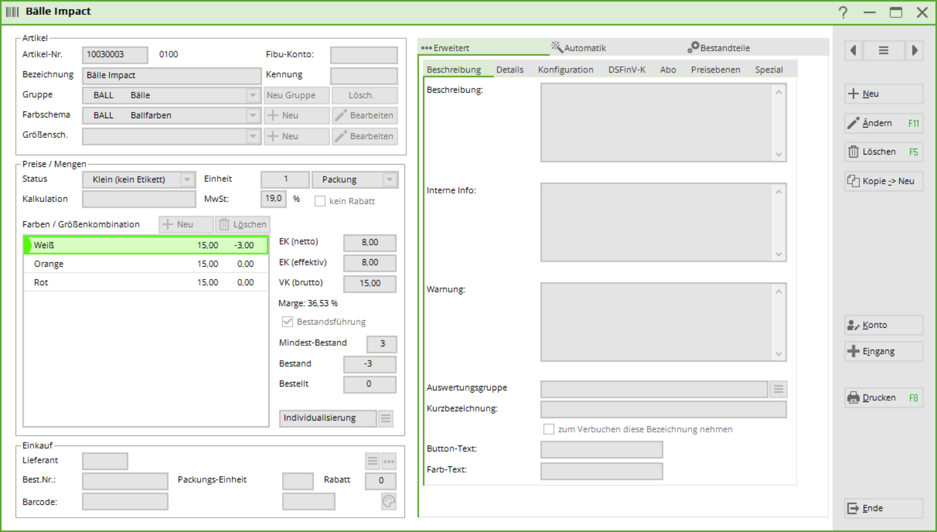The width and height of the screenshot is (937, 532).
Task: Toggle the Bestandsführung checkbox
Action: [288, 322]
